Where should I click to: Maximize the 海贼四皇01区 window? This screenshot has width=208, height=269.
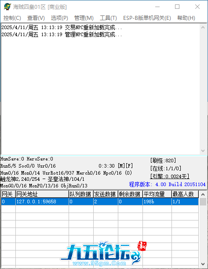[x=177, y=7]
